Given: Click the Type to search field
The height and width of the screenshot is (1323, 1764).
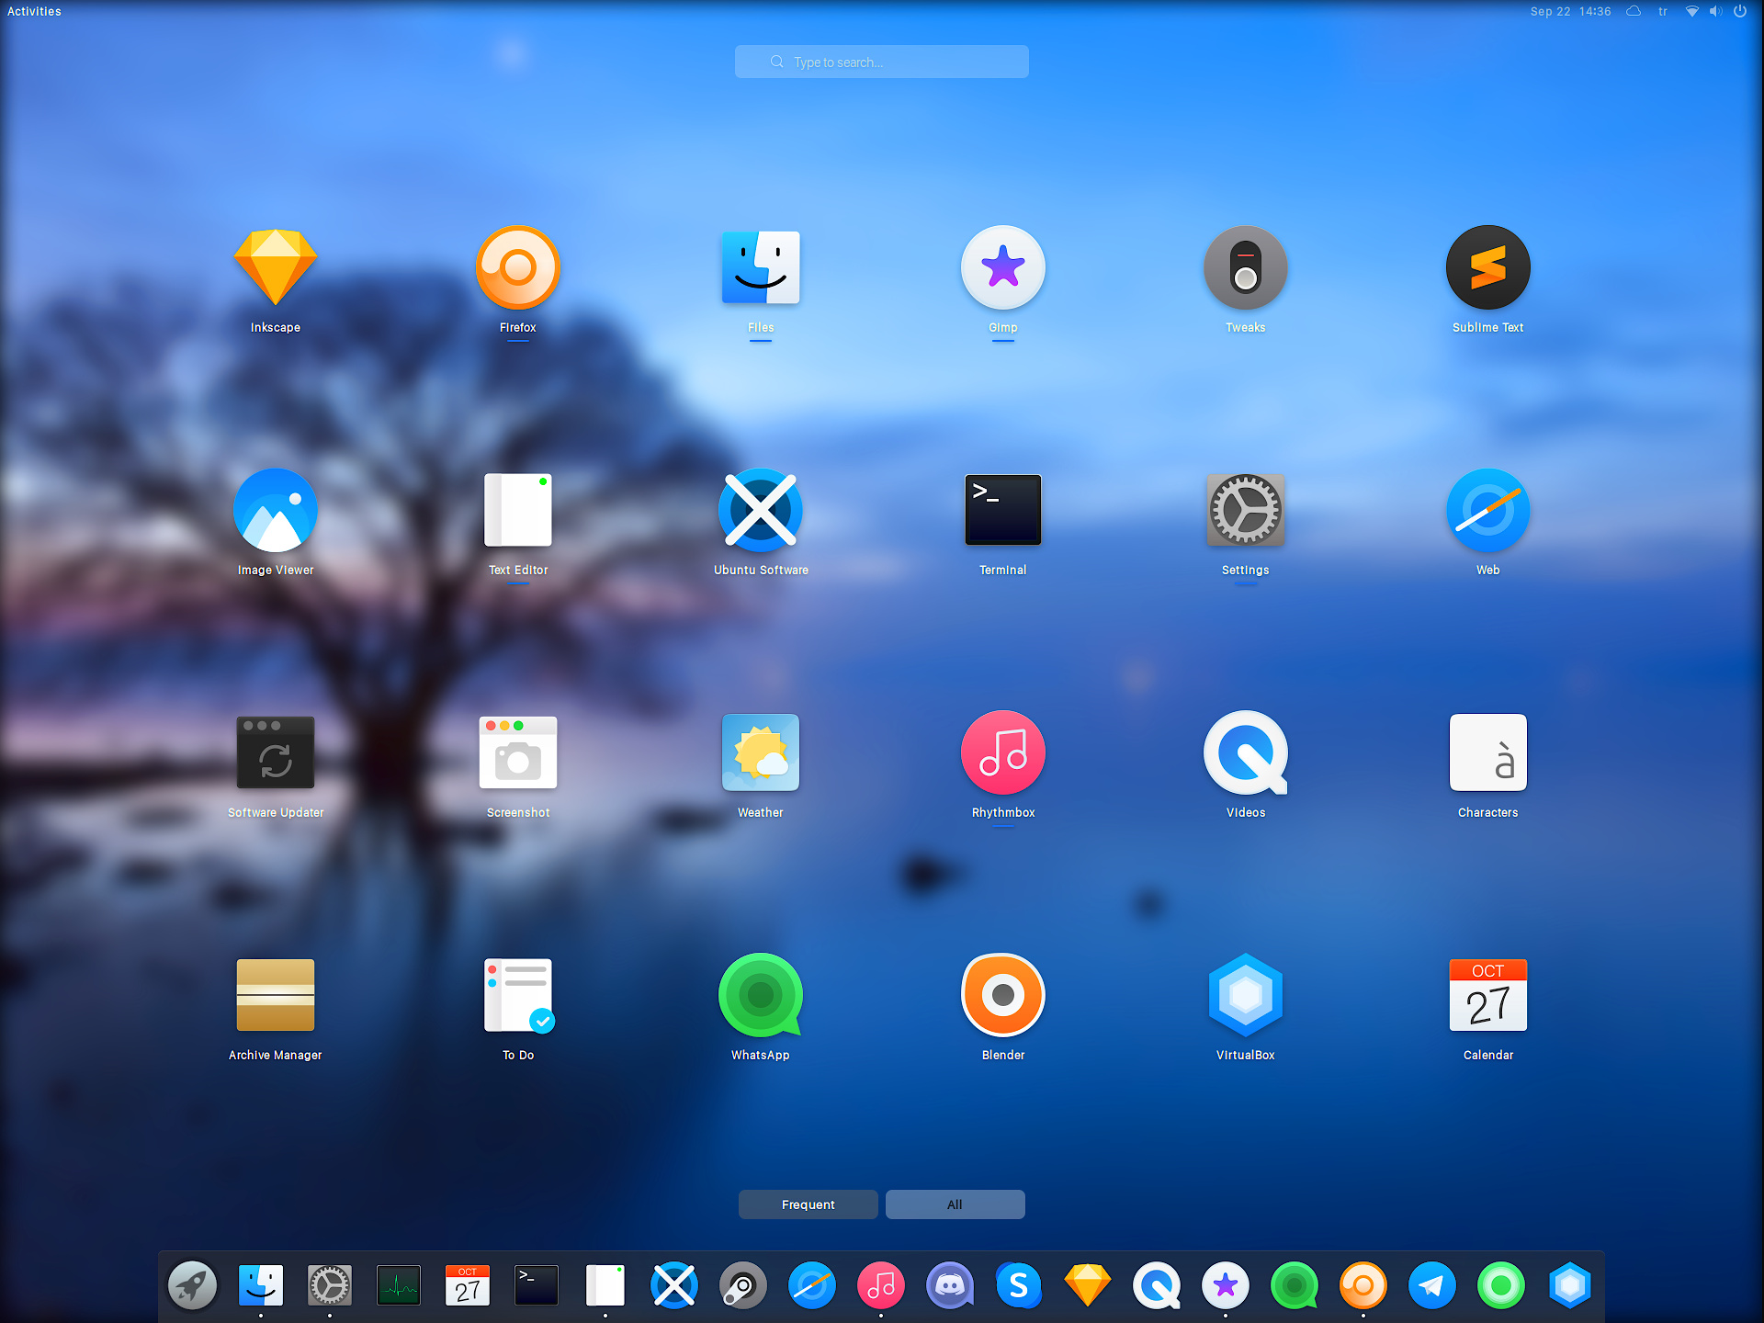Looking at the screenshot, I should pyautogui.click(x=882, y=62).
